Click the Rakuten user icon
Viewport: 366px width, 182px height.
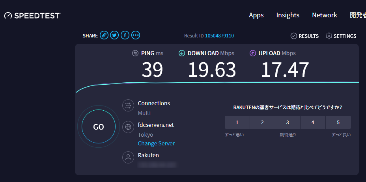pos(128,157)
